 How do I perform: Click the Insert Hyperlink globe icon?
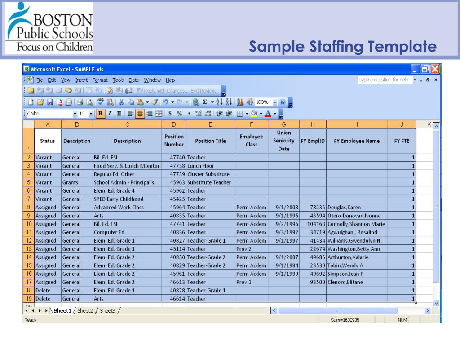196,102
